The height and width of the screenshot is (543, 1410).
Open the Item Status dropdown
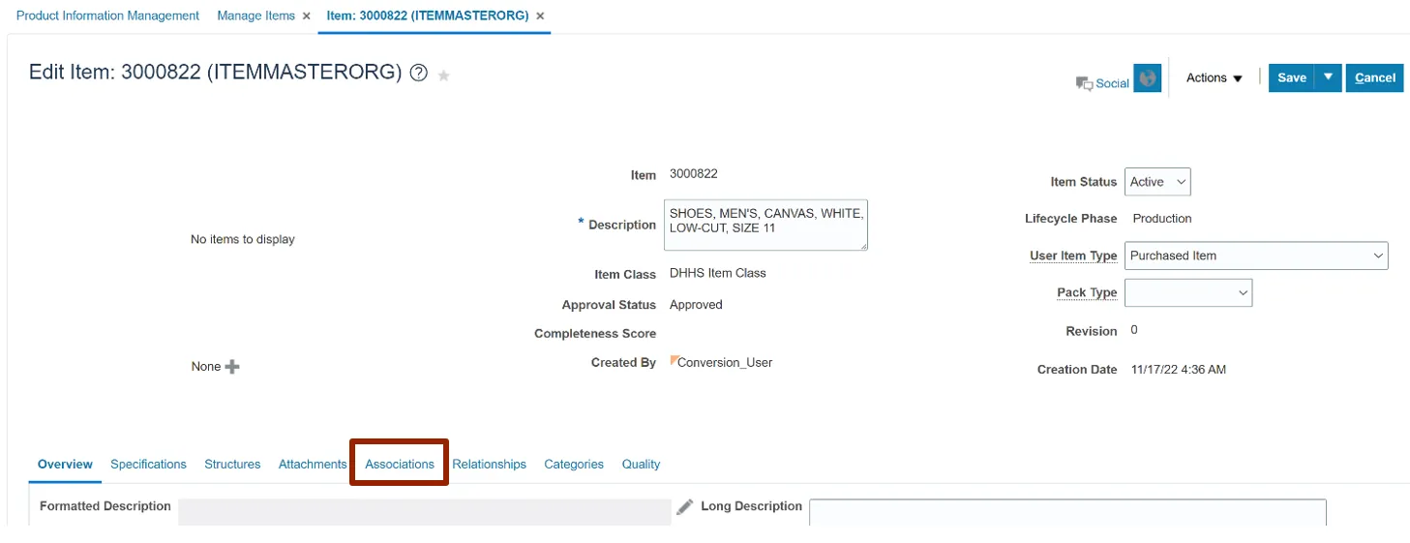point(1157,182)
